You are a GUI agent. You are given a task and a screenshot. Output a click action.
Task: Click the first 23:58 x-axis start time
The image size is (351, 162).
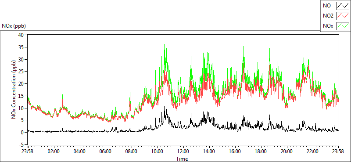point(28,151)
